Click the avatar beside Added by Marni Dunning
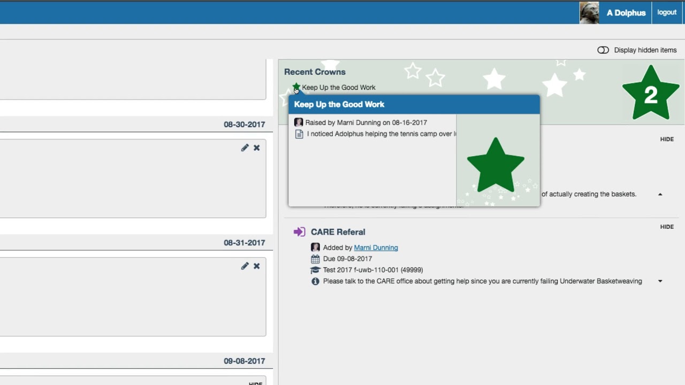Viewport: 685px width, 385px height. click(315, 247)
